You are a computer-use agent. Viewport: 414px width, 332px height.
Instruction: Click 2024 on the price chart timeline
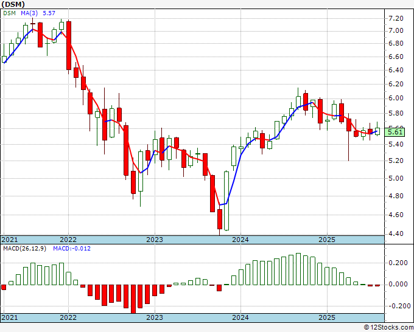point(240,240)
